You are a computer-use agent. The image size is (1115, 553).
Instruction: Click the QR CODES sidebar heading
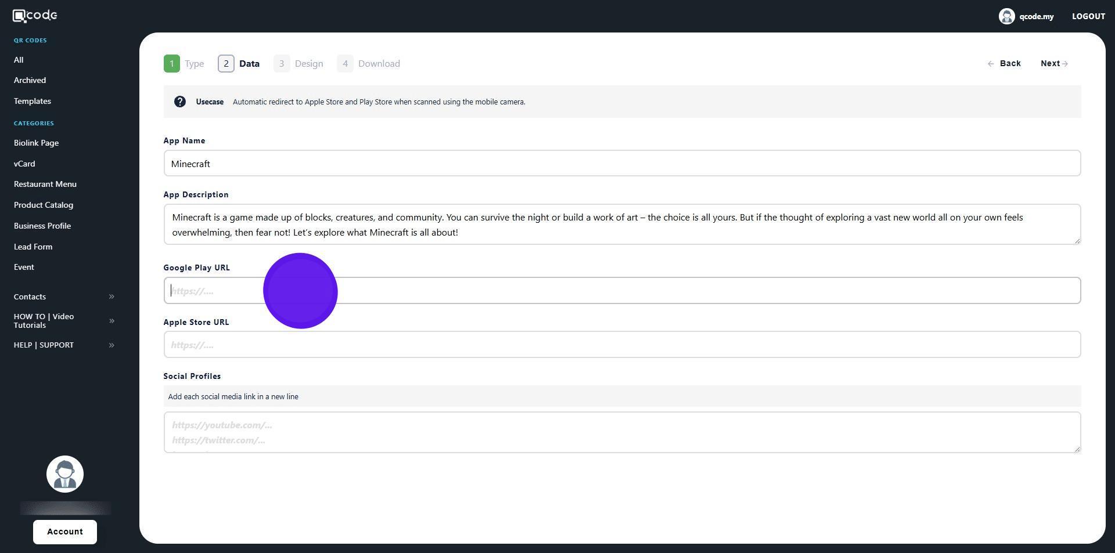pos(30,41)
